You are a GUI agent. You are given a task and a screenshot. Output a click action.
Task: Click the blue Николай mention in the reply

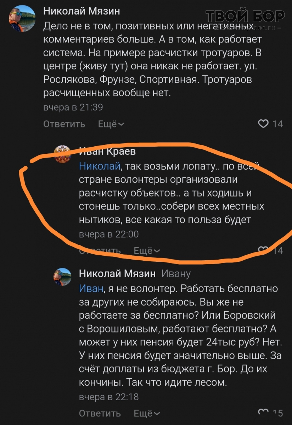[x=100, y=166]
